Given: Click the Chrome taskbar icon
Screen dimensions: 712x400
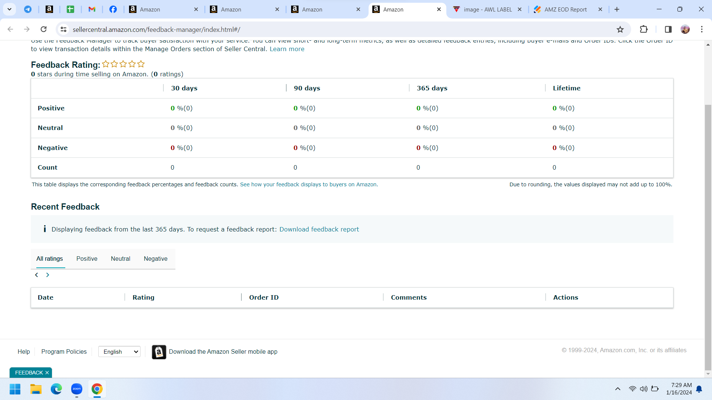Looking at the screenshot, I should 97,389.
